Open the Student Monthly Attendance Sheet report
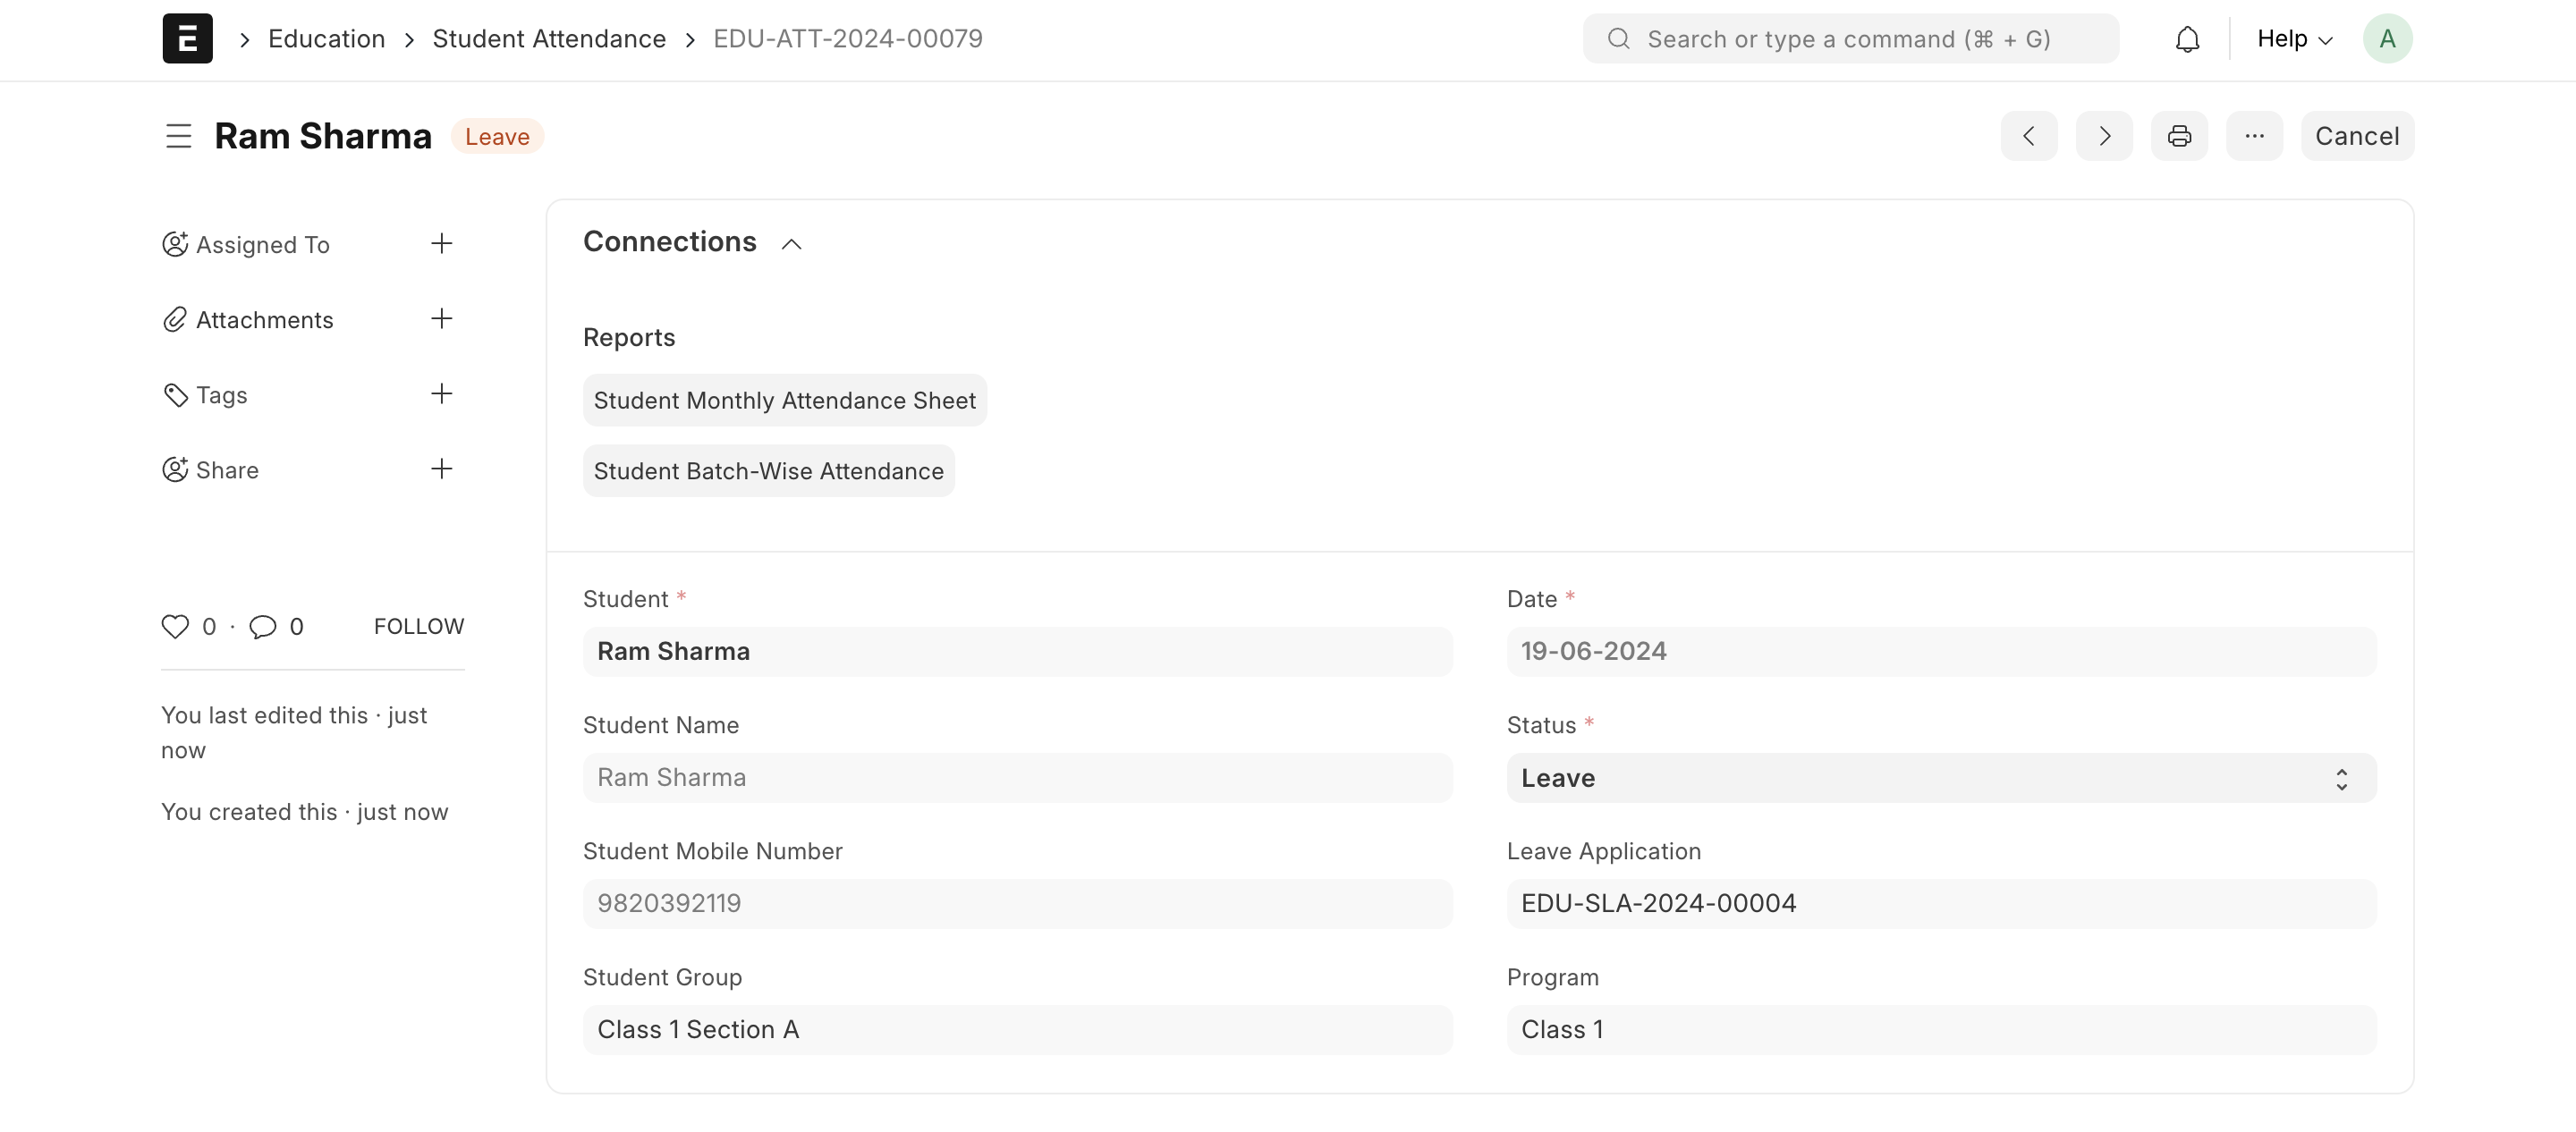The width and height of the screenshot is (2576, 1132). pos(784,400)
